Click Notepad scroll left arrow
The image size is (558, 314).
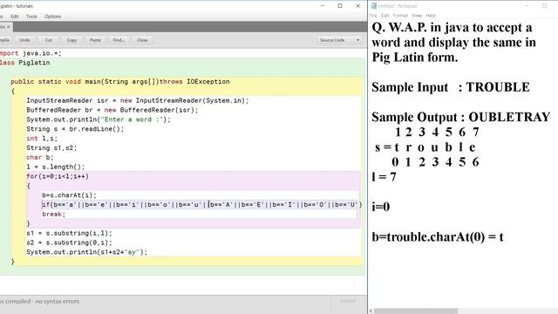[371, 311]
